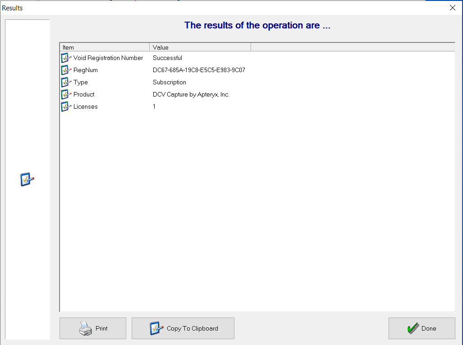Screen dimensions: 463x345
Task: Click the Print button
Action: point(93,328)
